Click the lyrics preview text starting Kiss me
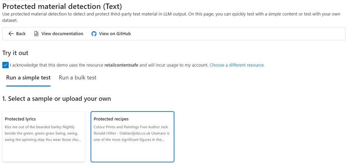The image size is (347, 165). [x=43, y=133]
